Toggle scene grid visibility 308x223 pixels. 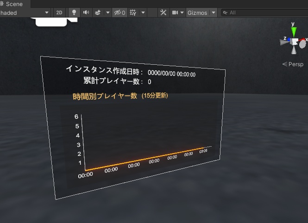[x=133, y=13]
